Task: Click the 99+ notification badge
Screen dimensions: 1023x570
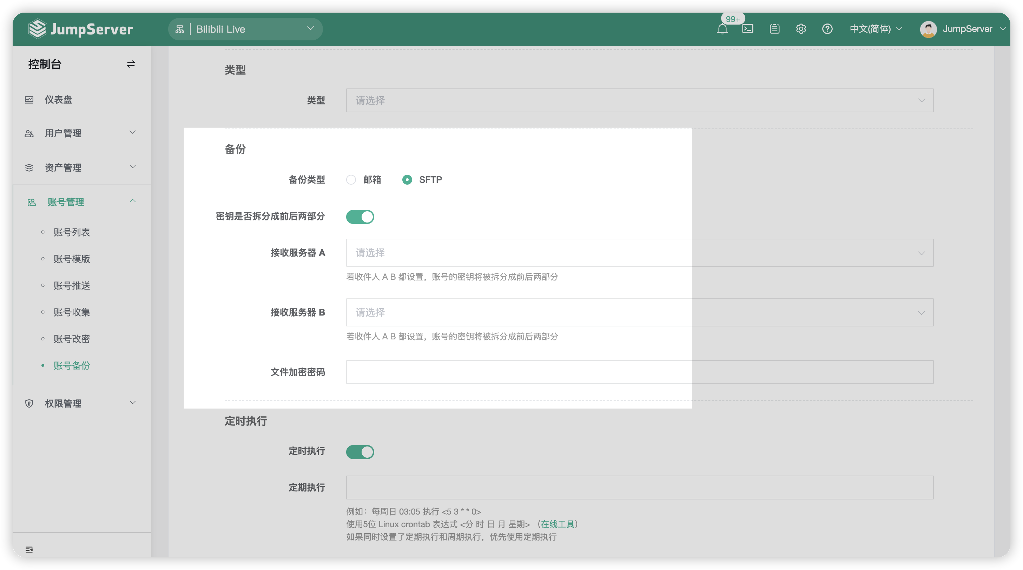Action: 733,19
